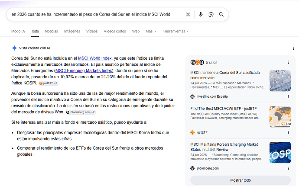Open the MSCI World Index link

point(95,58)
